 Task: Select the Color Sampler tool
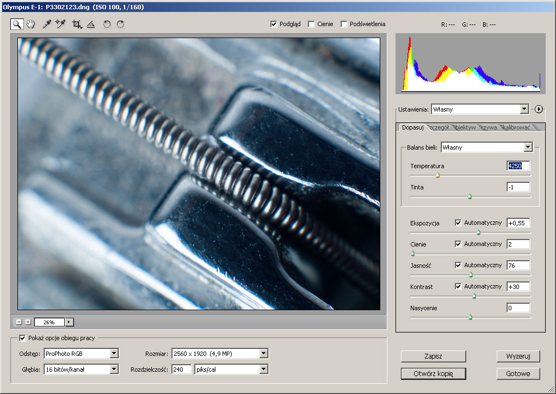click(x=60, y=24)
